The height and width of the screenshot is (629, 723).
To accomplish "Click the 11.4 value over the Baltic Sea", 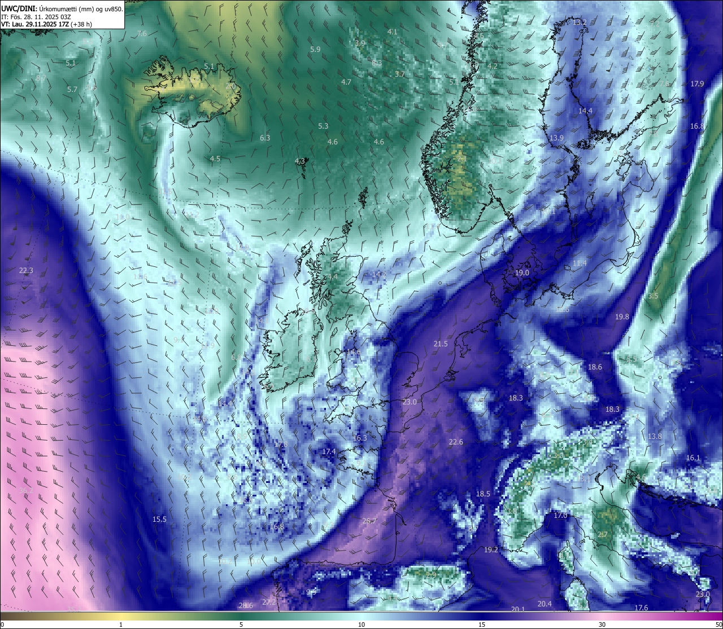I will 580,264.
